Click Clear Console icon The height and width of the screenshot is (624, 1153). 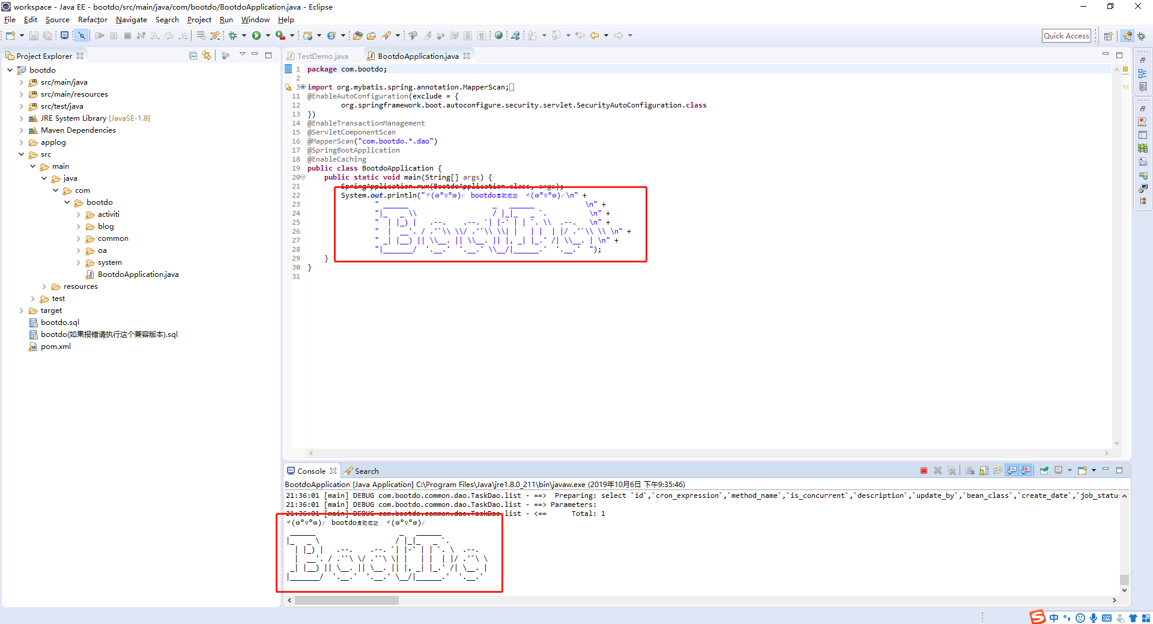pyautogui.click(x=970, y=470)
